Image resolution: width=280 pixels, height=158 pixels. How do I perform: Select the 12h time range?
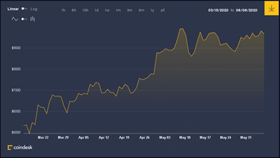(x=85, y=10)
